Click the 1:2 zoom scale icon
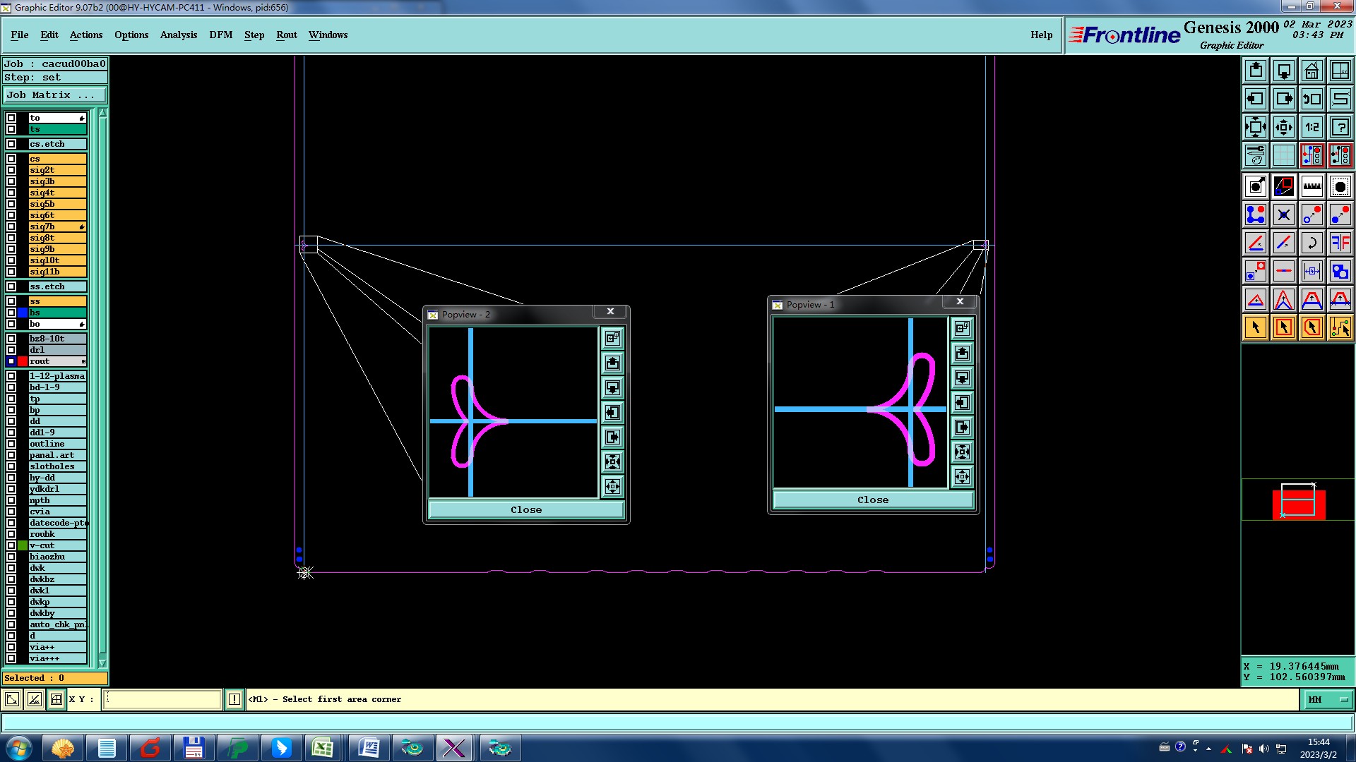 tap(1312, 127)
